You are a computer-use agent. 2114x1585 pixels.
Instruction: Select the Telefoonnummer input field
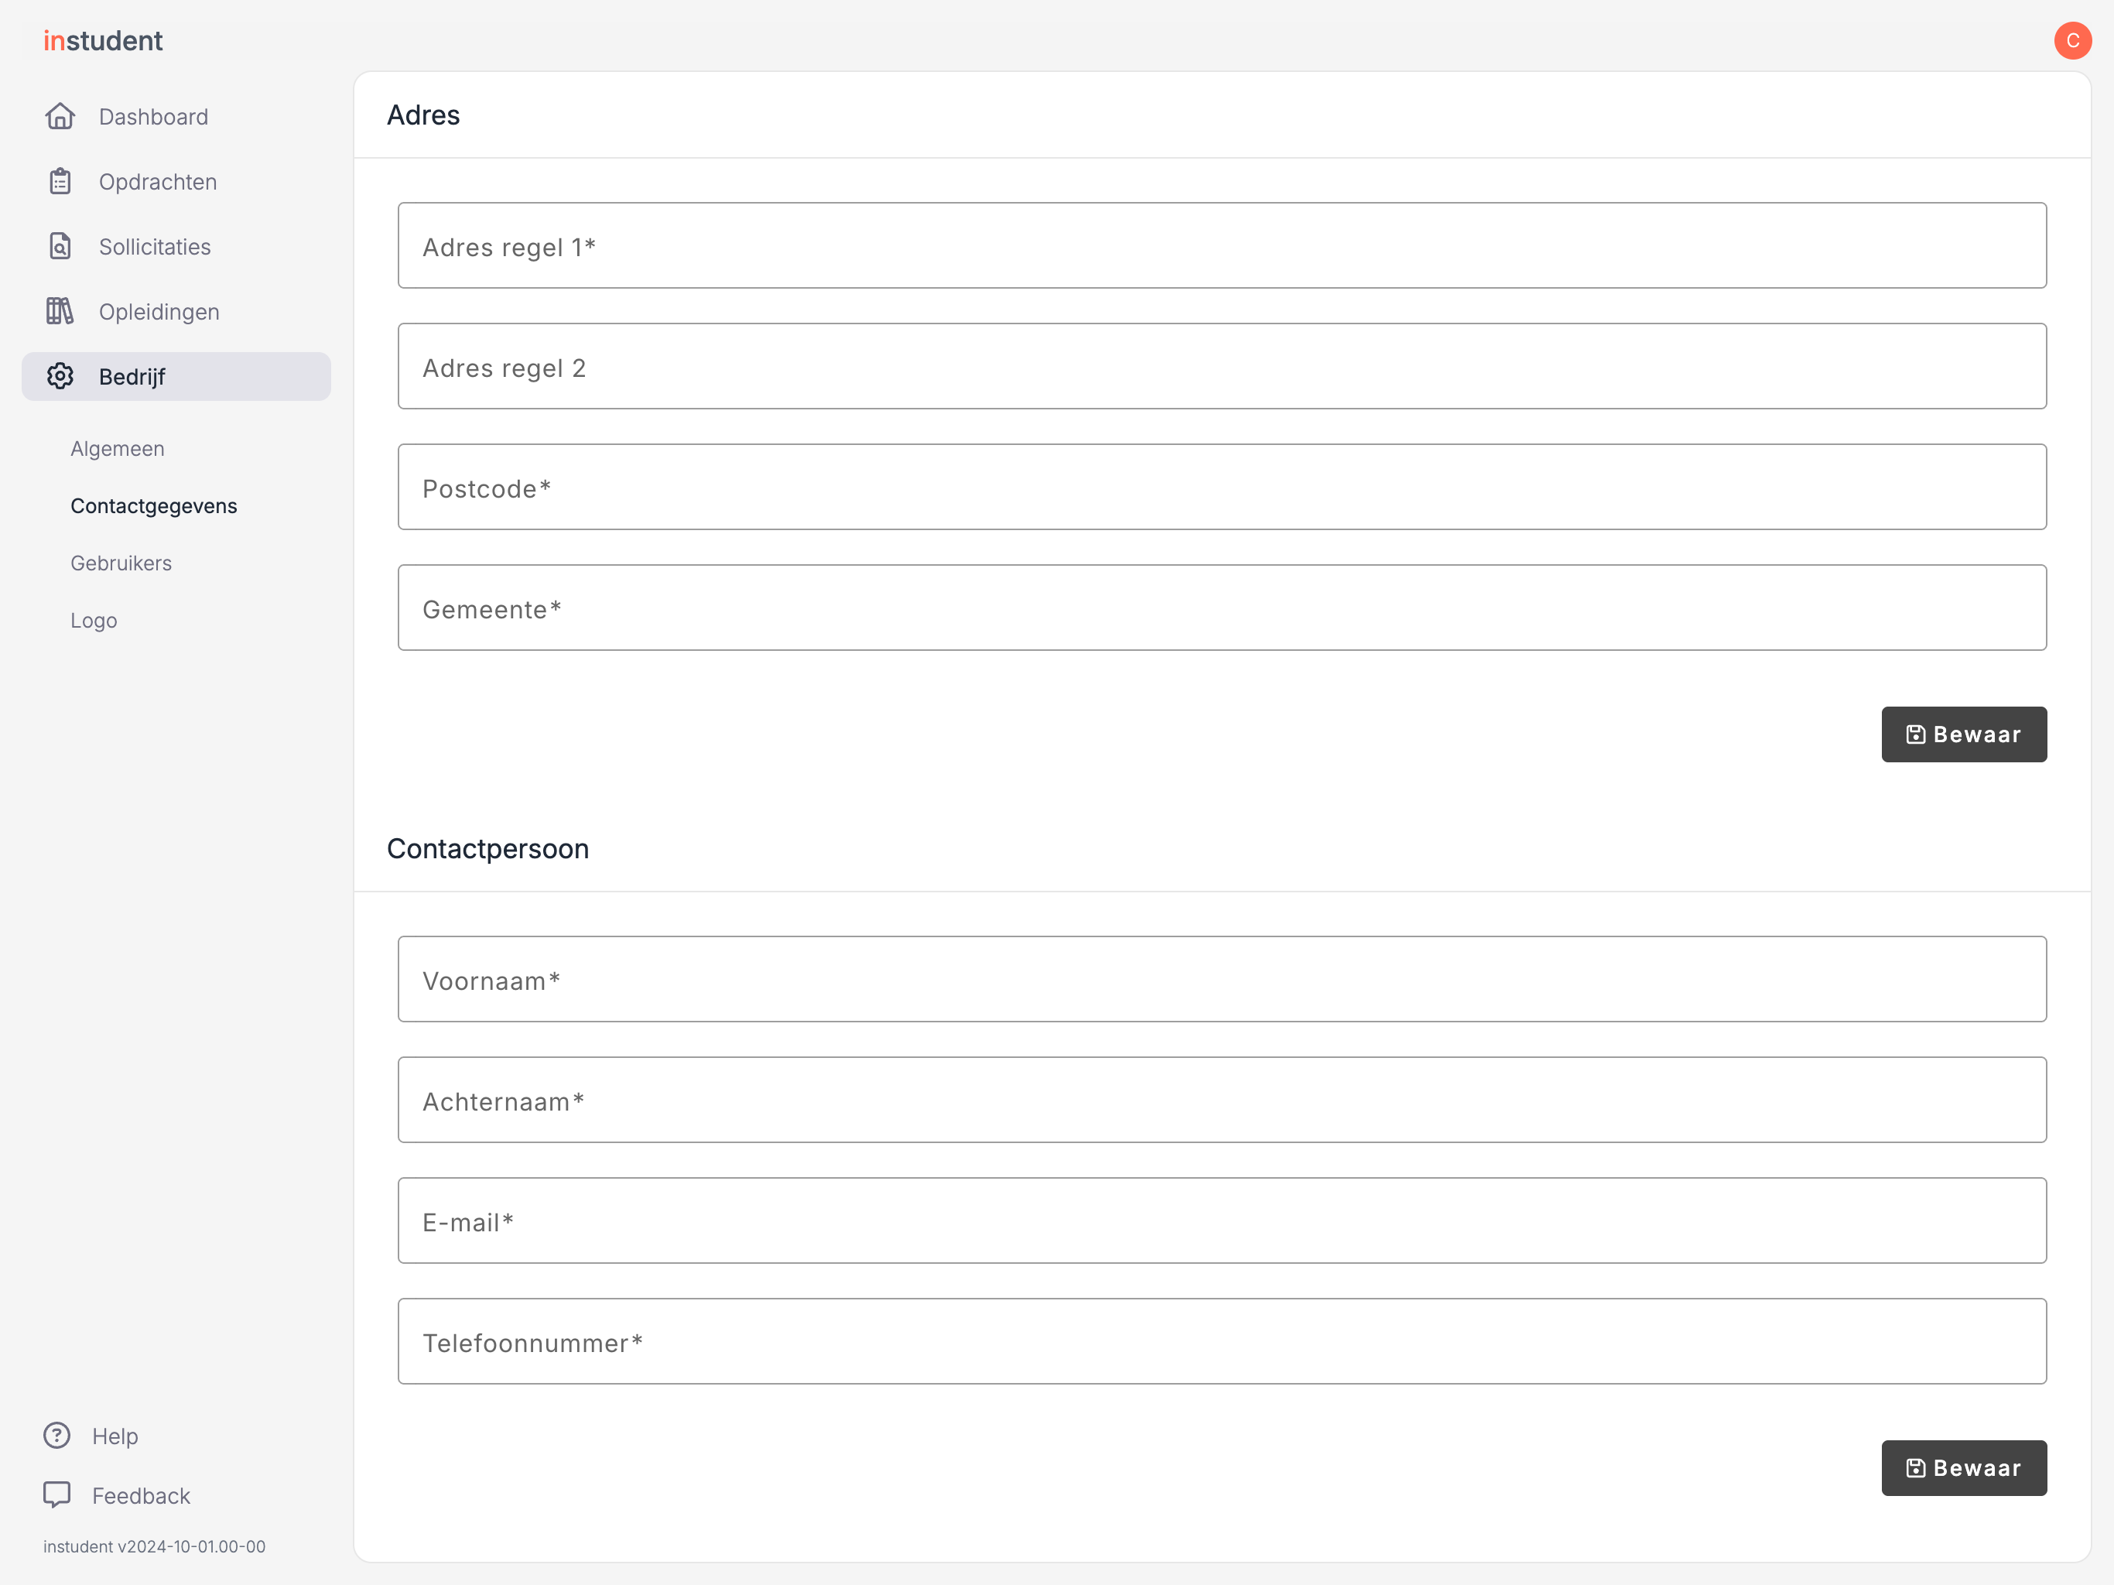1221,1341
